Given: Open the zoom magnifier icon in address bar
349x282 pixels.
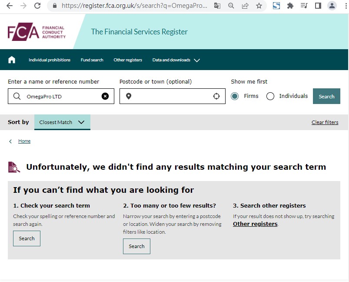Looking at the screenshot, I should pyautogui.click(x=231, y=6).
